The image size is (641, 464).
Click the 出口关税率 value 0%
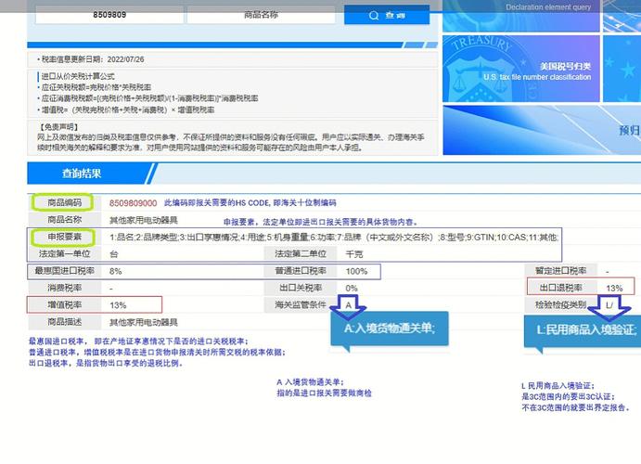(352, 289)
